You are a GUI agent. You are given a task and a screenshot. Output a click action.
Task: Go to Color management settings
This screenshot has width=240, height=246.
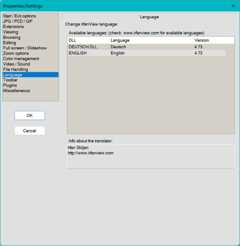(21, 59)
